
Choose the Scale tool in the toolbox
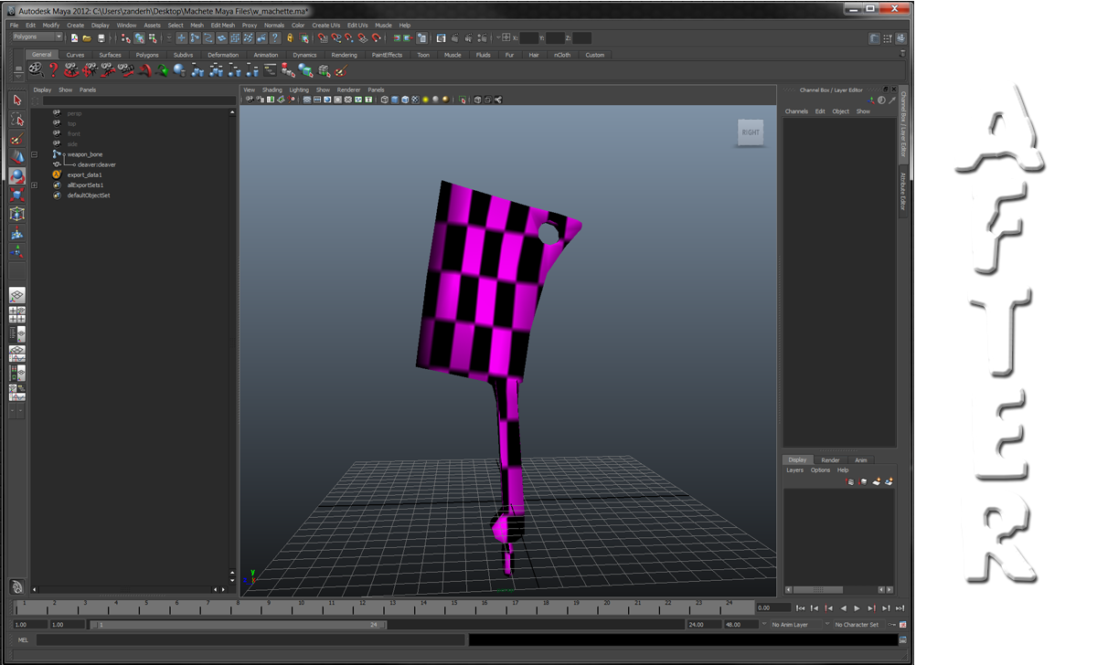coord(16,195)
